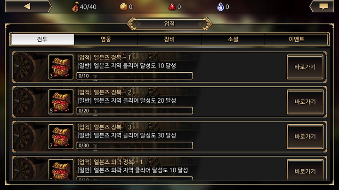
Task: Click the 업적 title banner
Action: pyautogui.click(x=169, y=24)
